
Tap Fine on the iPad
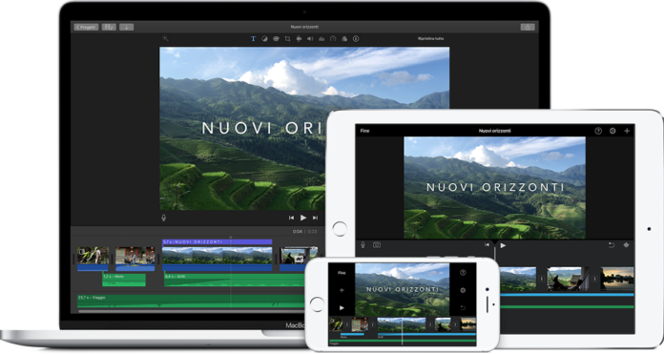pos(364,131)
